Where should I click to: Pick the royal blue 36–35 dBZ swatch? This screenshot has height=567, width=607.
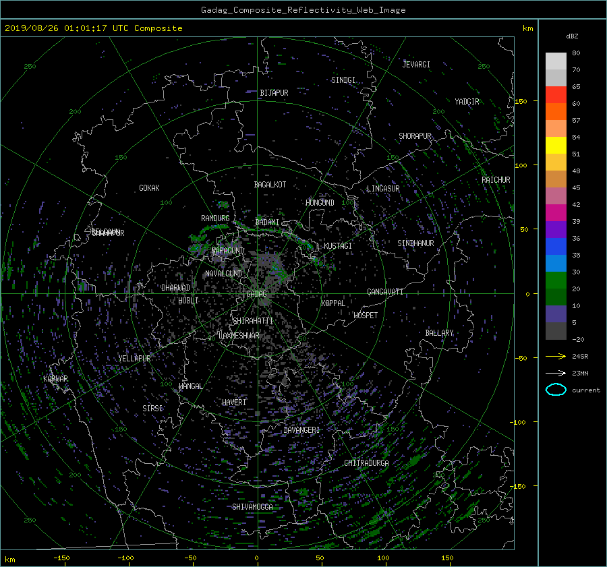(556, 247)
